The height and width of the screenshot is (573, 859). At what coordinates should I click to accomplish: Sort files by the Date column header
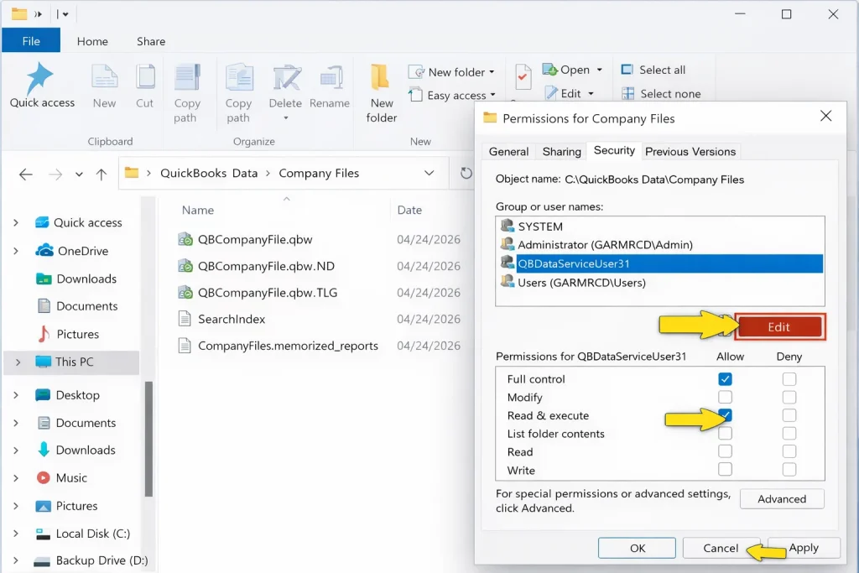click(409, 211)
